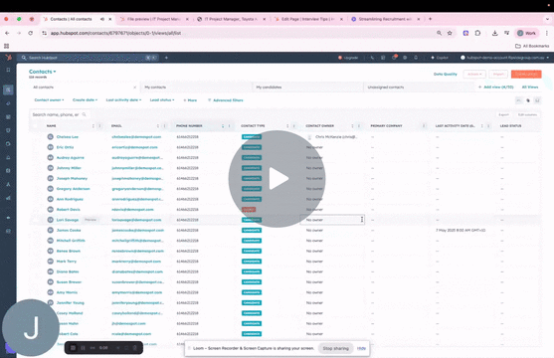
Task: Expand the Lead status filter dropdown
Action: (x=162, y=100)
